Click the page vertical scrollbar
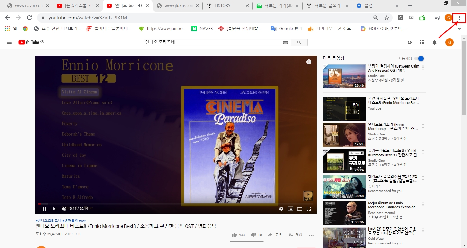The width and height of the screenshot is (467, 248). (464, 78)
